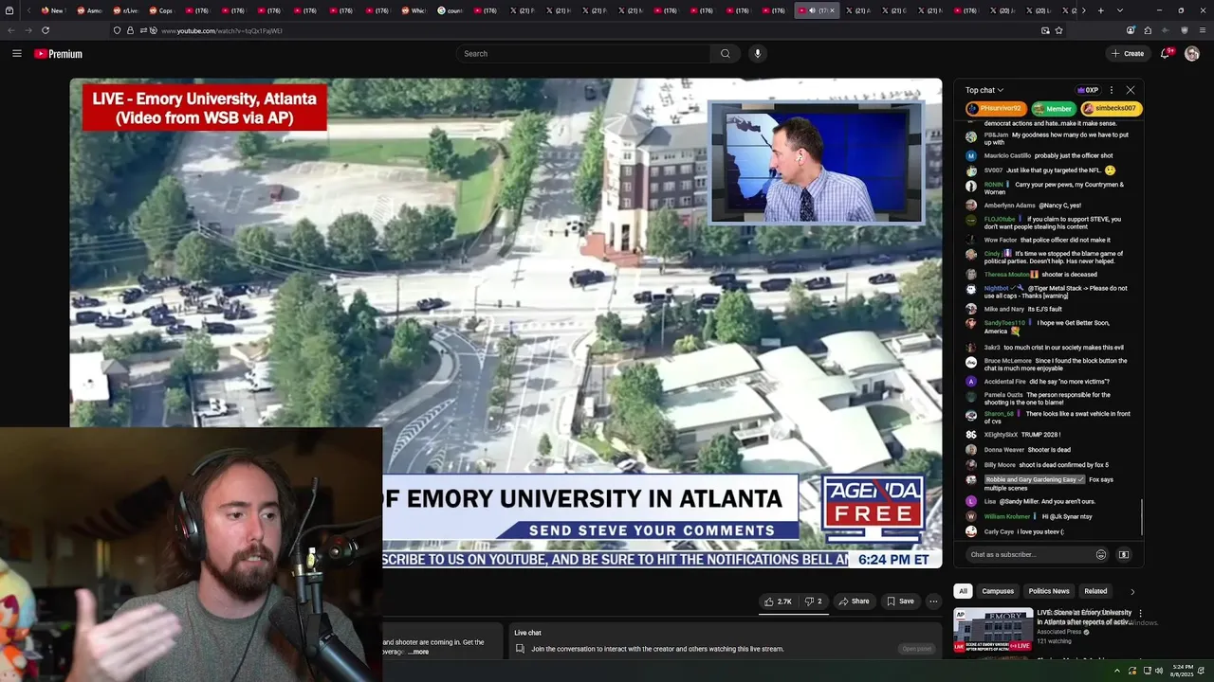Select the PHsurvivor92 pinned chip
The image size is (1214, 682).
(x=996, y=109)
